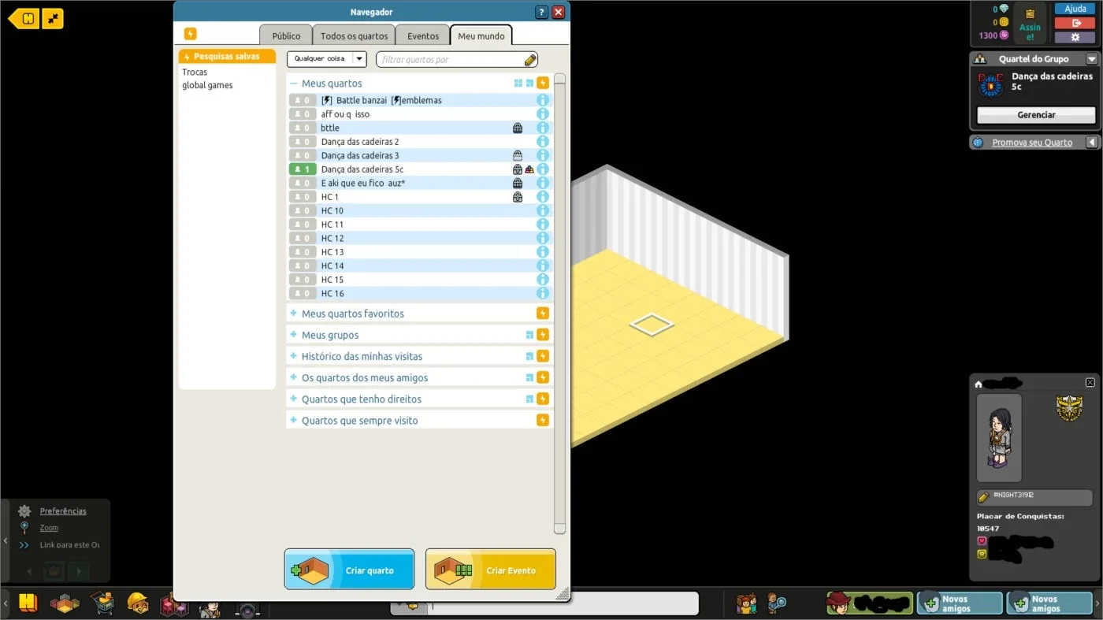
Task: Click the yellow lightning toggle left of the tabs
Action: click(190, 34)
